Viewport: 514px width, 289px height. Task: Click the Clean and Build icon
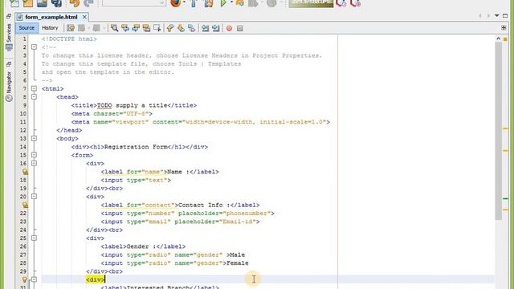coord(209,3)
